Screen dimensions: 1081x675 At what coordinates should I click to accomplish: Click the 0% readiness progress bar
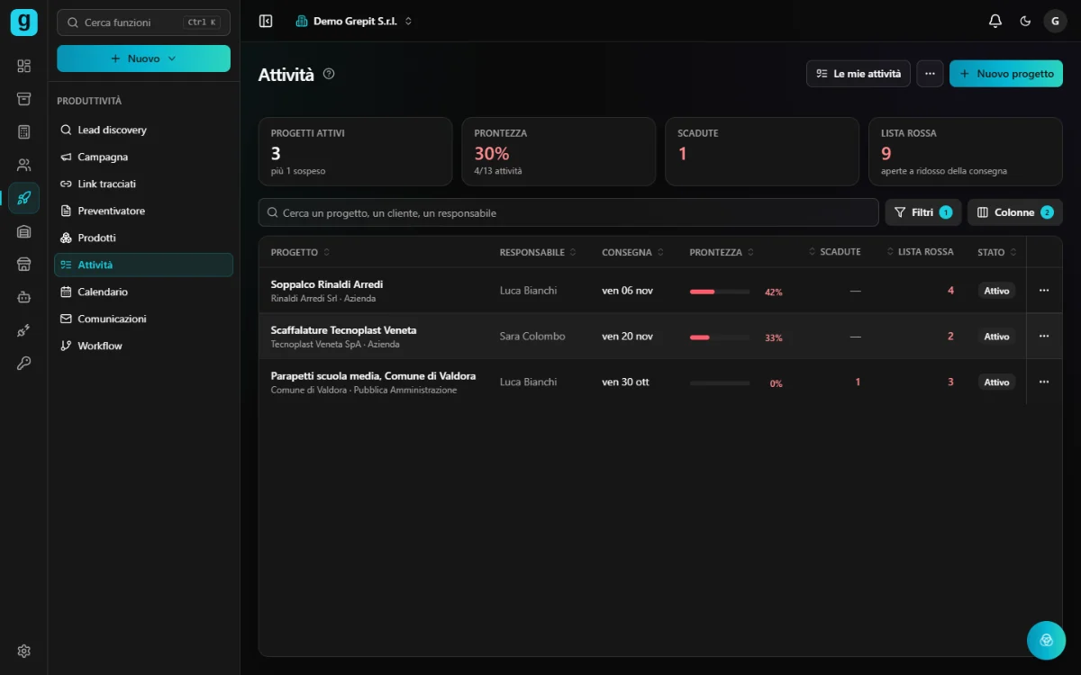point(720,382)
